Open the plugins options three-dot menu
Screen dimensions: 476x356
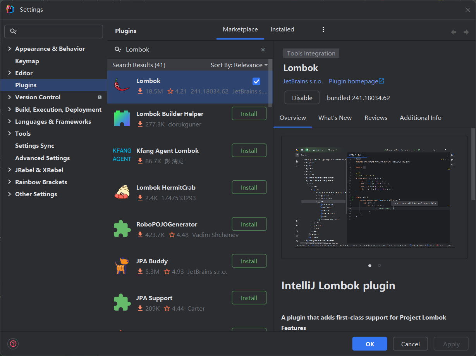coord(323,29)
